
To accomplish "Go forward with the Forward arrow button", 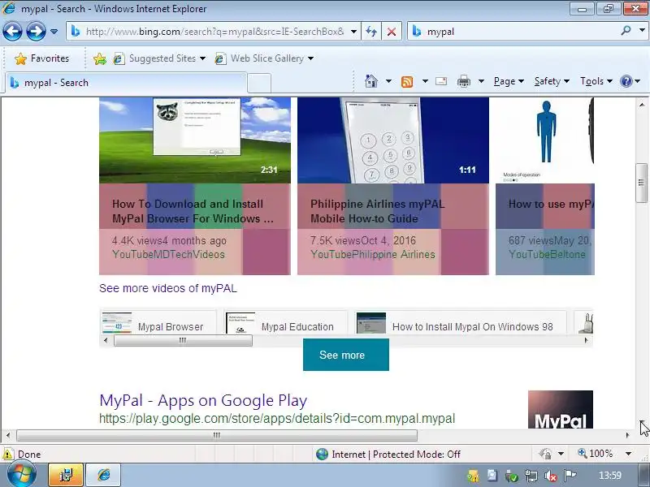I will [x=36, y=32].
